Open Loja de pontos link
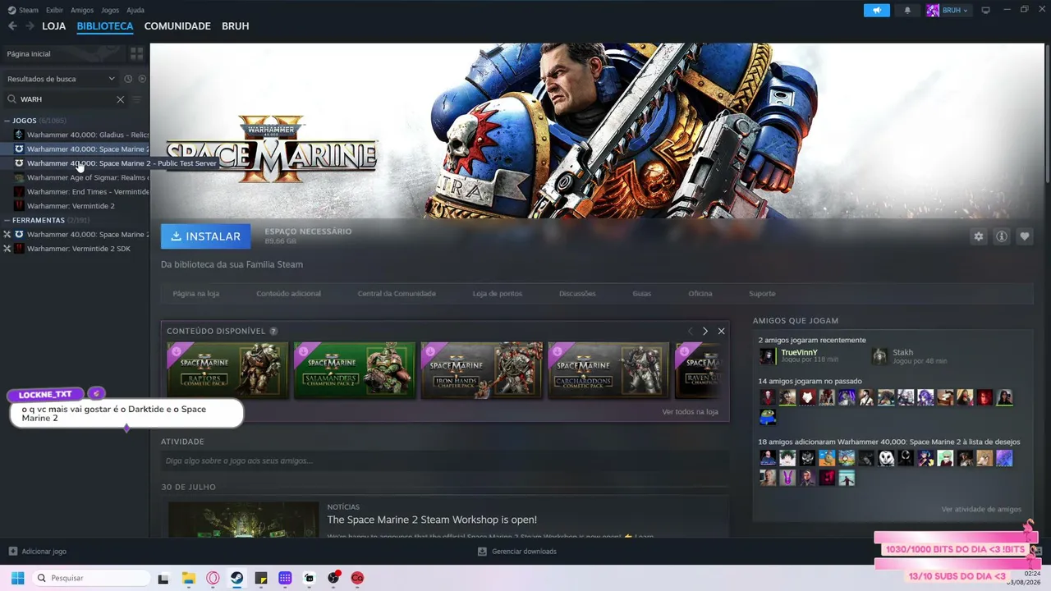Viewport: 1051px width, 591px height. coord(498,294)
